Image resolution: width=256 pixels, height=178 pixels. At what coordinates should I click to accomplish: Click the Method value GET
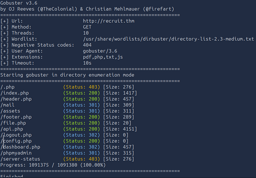87,27
